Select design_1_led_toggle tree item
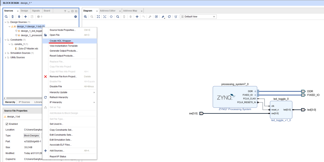324x162 pixels. click(x=32, y=31)
